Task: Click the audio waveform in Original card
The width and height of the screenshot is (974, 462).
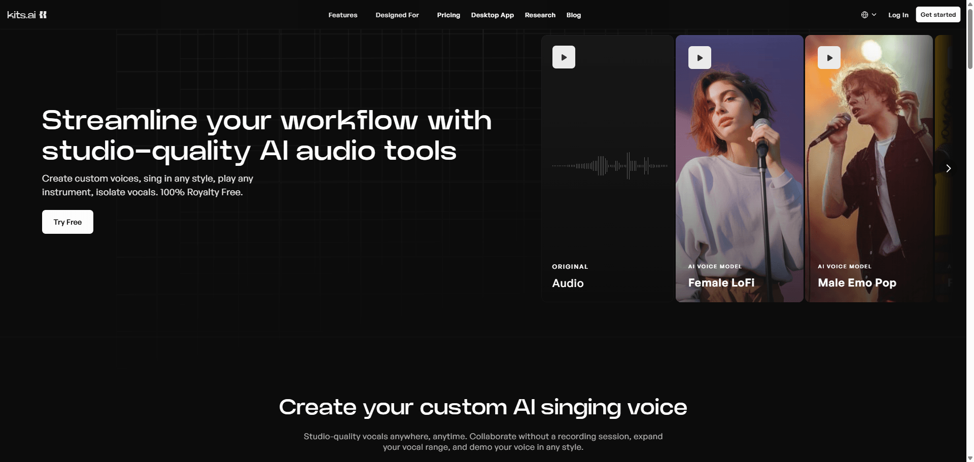Action: pos(609,166)
